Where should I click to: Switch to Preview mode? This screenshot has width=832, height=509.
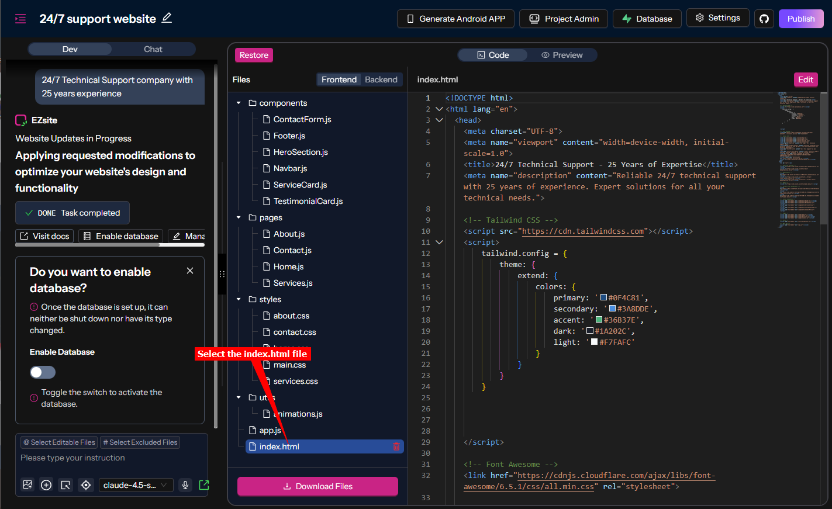click(562, 55)
